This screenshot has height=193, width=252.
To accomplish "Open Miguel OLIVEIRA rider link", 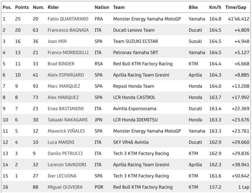I will pos(65,187).
